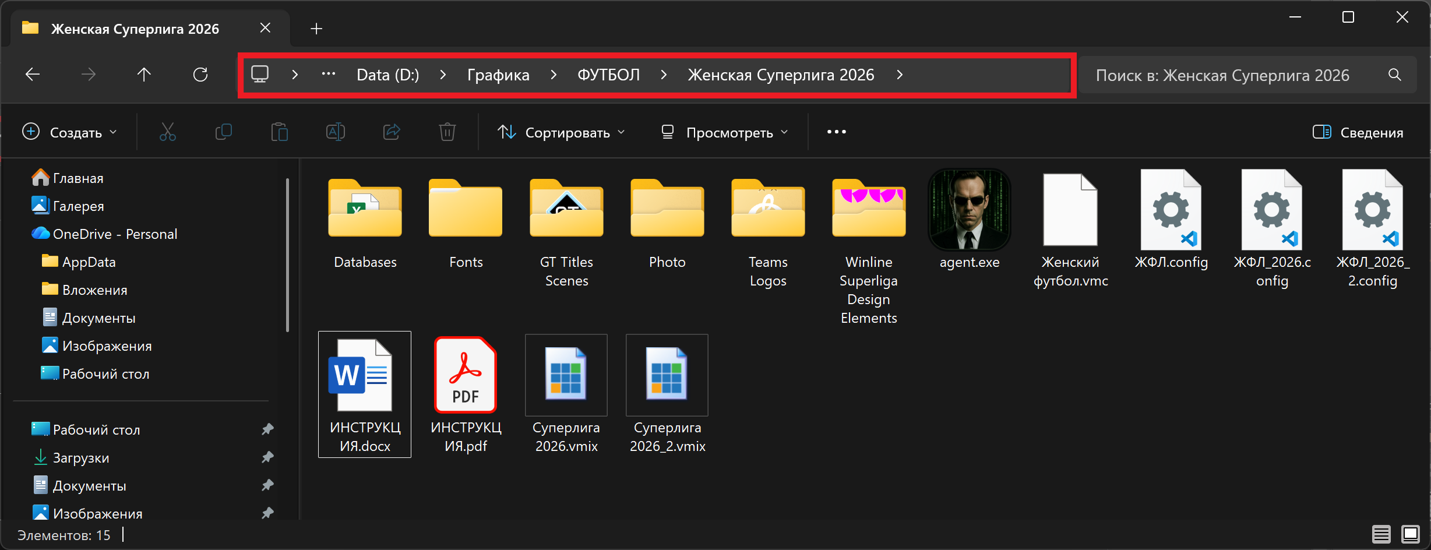This screenshot has width=1431, height=550.
Task: Go back with the left arrow
Action: coord(33,74)
